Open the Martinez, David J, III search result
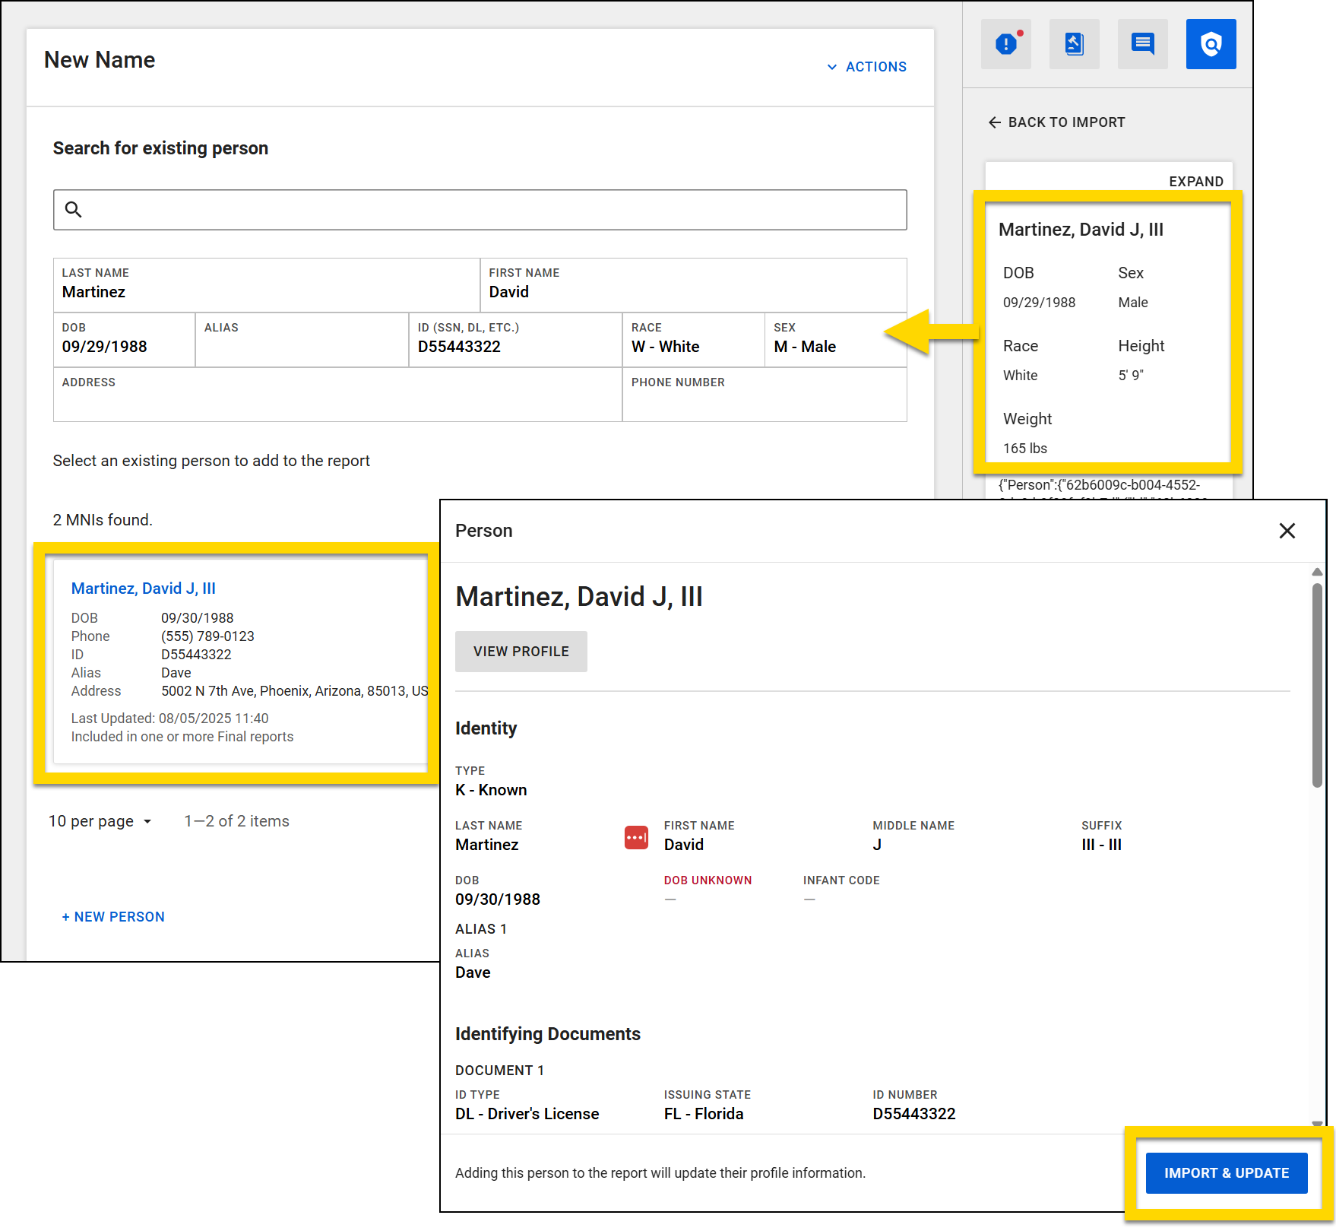 click(143, 588)
